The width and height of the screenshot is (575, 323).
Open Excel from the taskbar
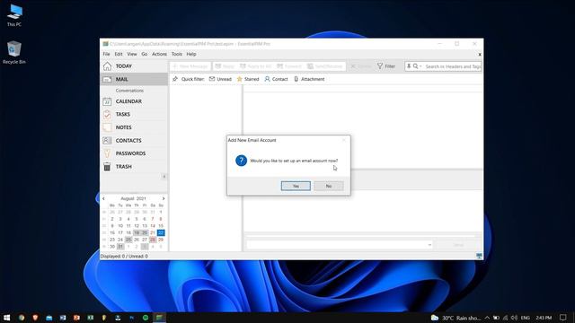[x=90, y=318]
